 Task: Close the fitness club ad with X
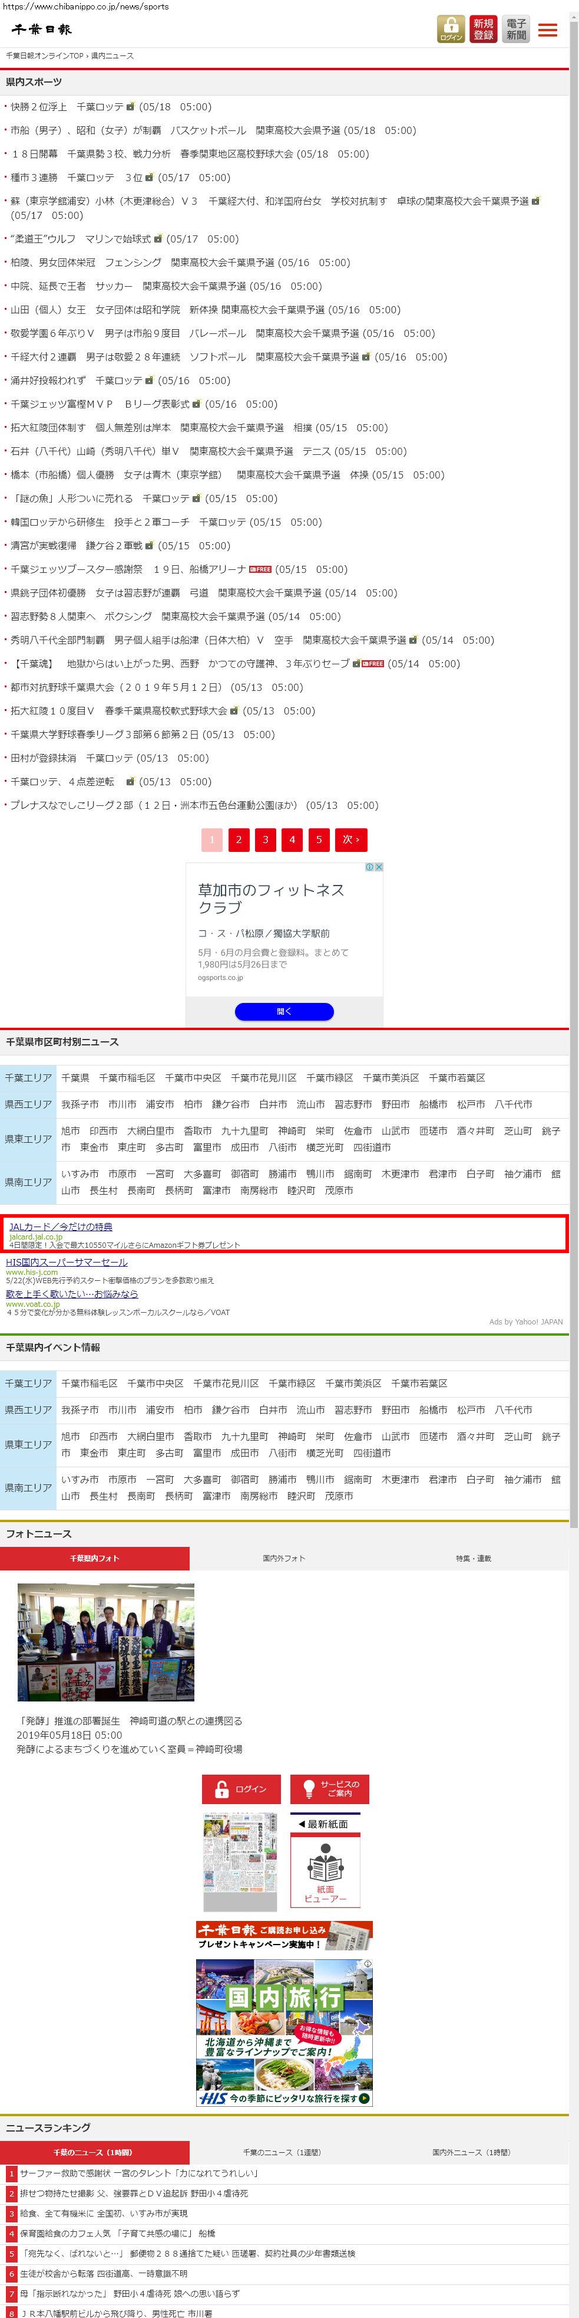[379, 867]
